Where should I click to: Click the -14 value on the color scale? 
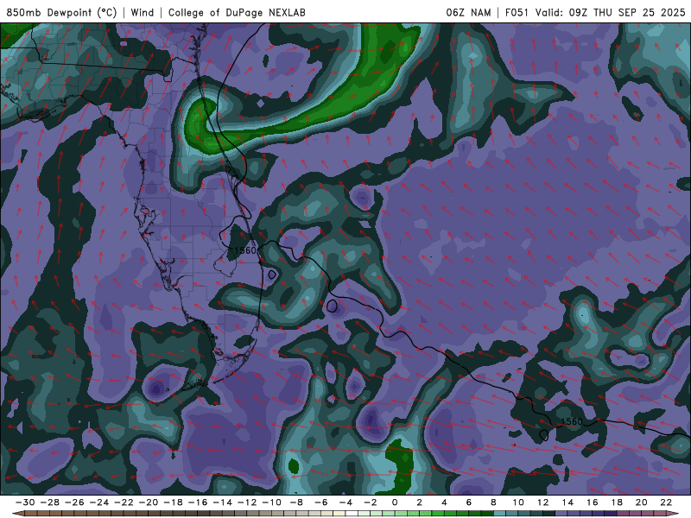click(222, 502)
